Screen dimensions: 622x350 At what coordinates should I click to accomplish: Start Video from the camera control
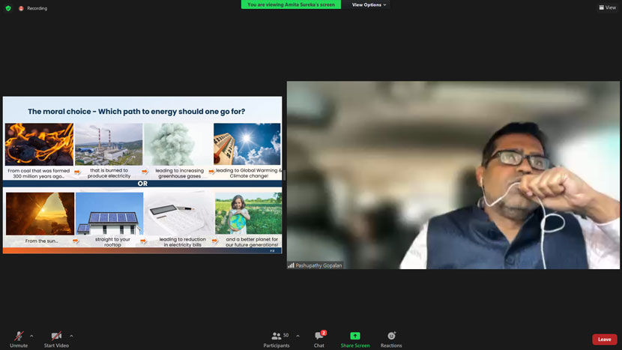pyautogui.click(x=56, y=337)
